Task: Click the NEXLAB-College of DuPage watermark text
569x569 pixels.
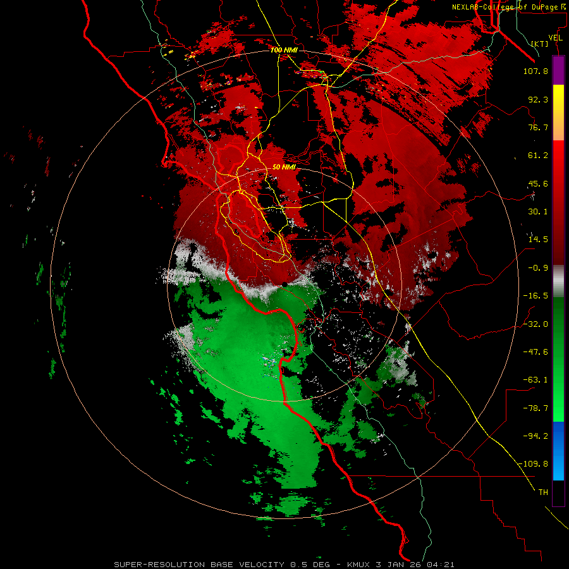Action: tap(509, 7)
